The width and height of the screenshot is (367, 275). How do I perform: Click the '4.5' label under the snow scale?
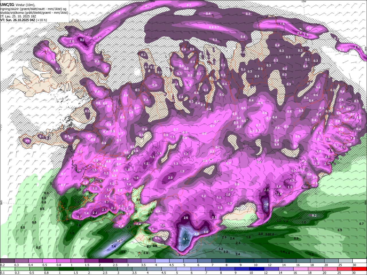171,265
